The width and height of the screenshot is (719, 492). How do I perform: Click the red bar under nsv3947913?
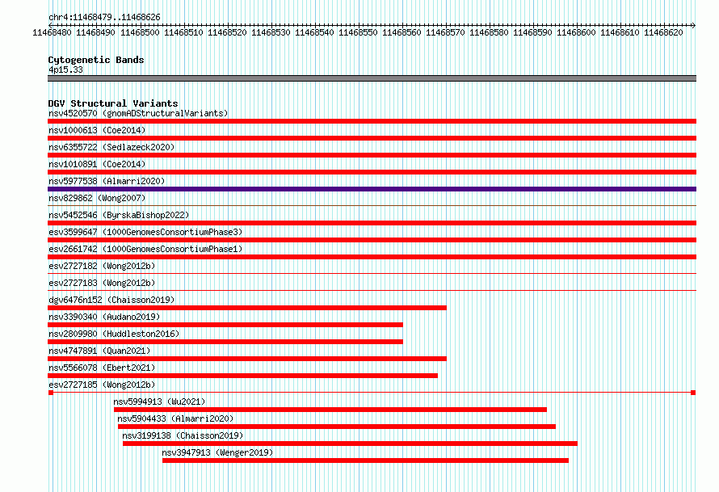point(365,460)
